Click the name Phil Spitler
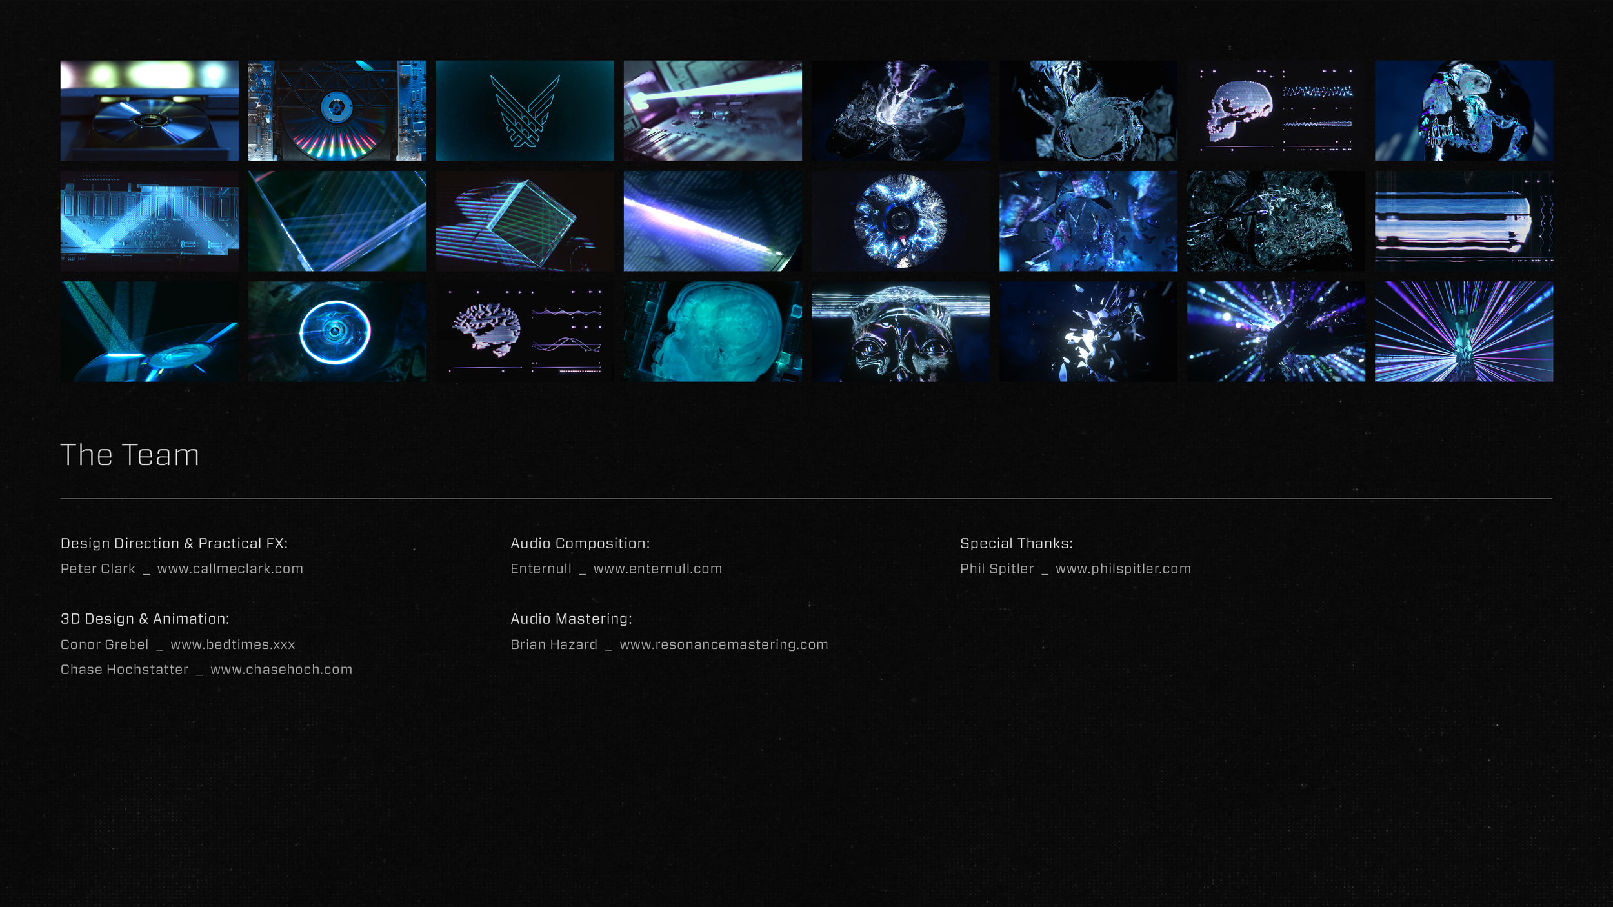This screenshot has width=1613, height=907. point(996,568)
